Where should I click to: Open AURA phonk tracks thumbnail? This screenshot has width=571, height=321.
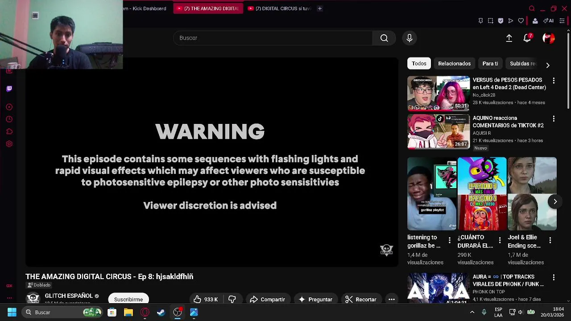(x=439, y=288)
